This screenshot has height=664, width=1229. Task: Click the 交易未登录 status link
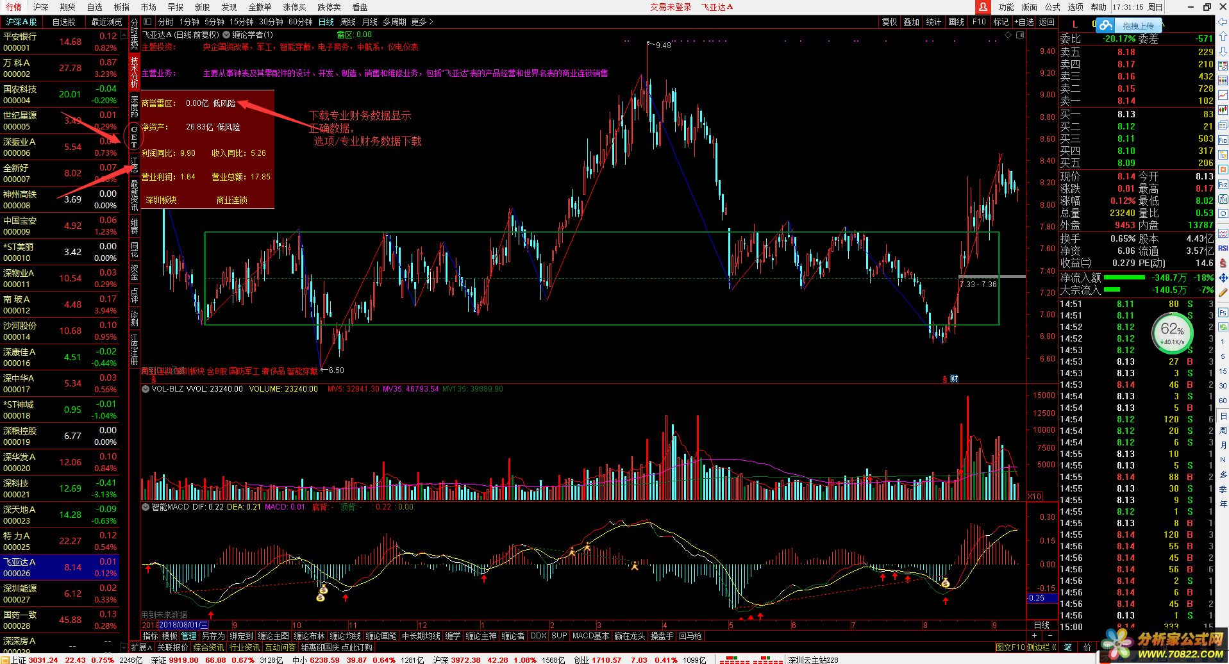click(x=671, y=7)
